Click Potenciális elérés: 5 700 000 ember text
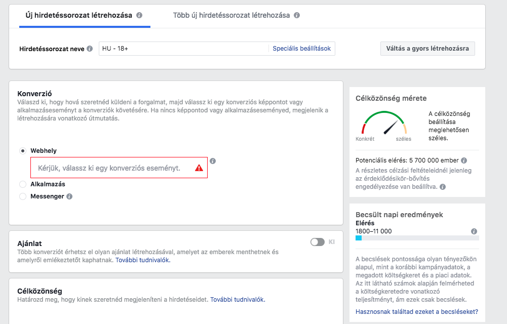Screen dimensions: 507x324 (407, 160)
